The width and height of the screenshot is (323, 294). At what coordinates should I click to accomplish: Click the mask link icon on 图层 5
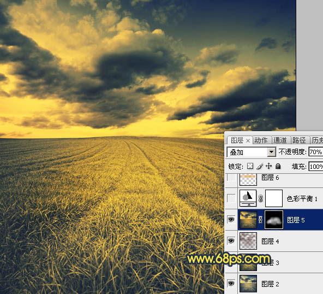(x=261, y=220)
